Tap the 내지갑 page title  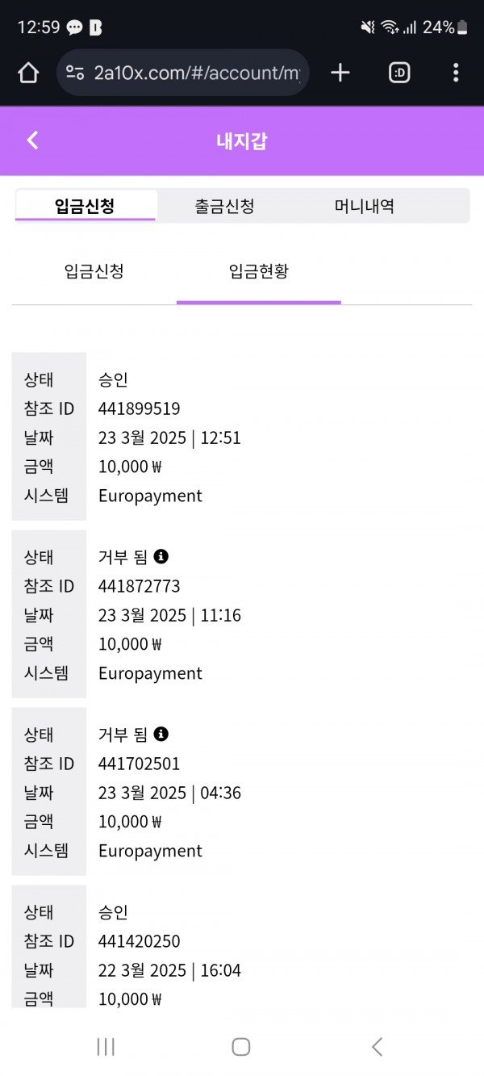coord(241,141)
